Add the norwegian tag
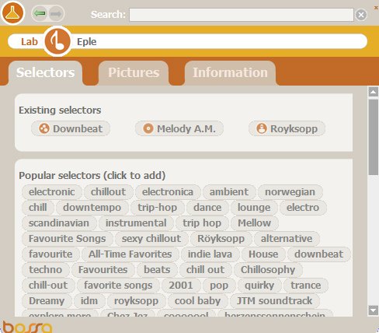The width and height of the screenshot is (379, 333). pyautogui.click(x=290, y=192)
